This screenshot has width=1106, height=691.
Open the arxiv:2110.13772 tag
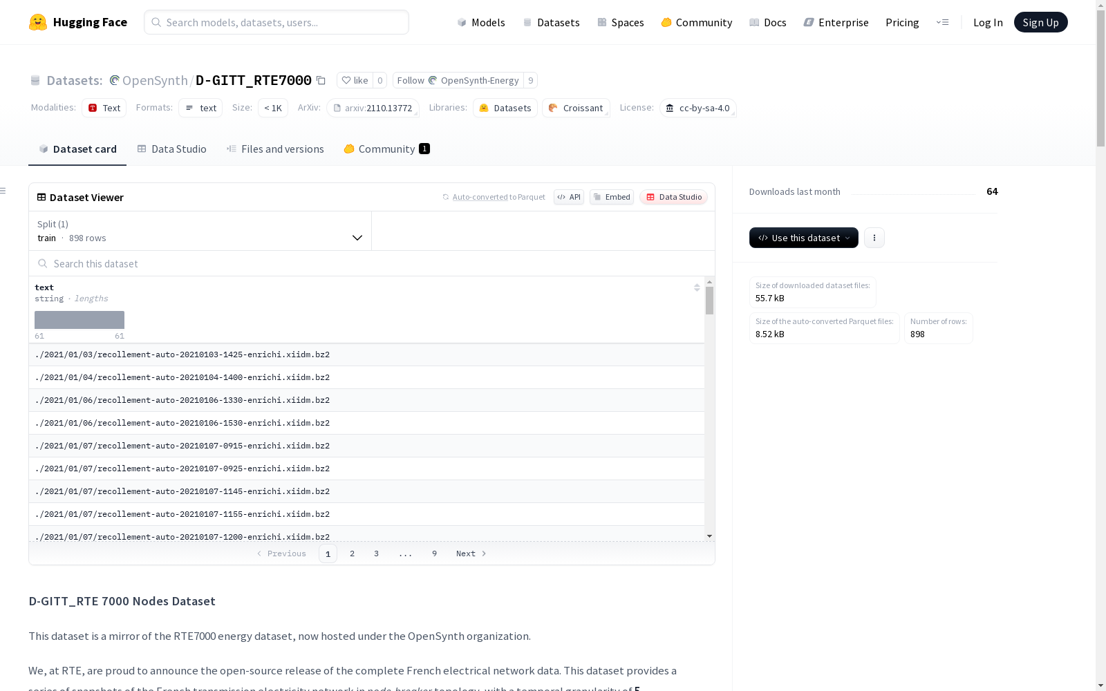click(x=373, y=108)
